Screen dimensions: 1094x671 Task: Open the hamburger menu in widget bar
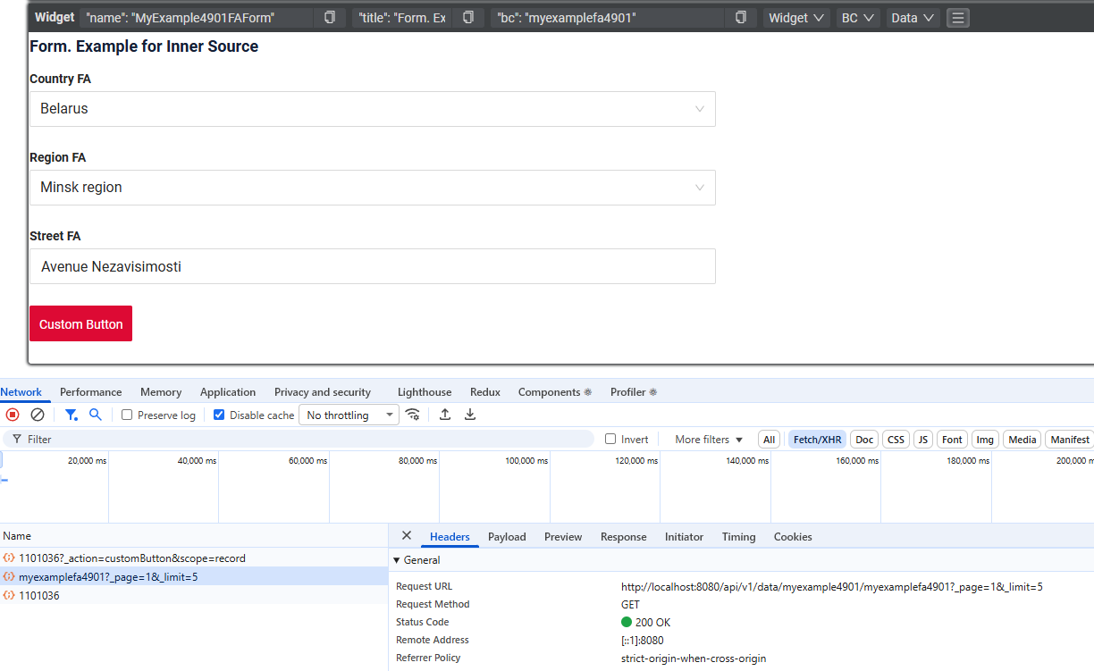pos(957,18)
